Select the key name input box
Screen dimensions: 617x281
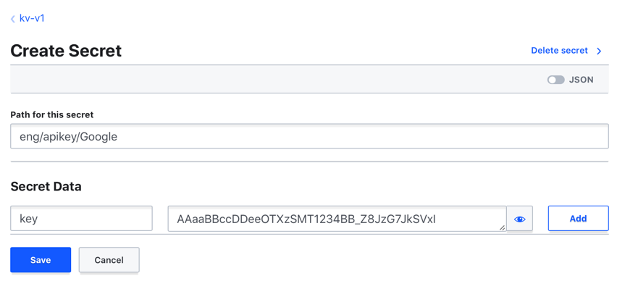81,219
